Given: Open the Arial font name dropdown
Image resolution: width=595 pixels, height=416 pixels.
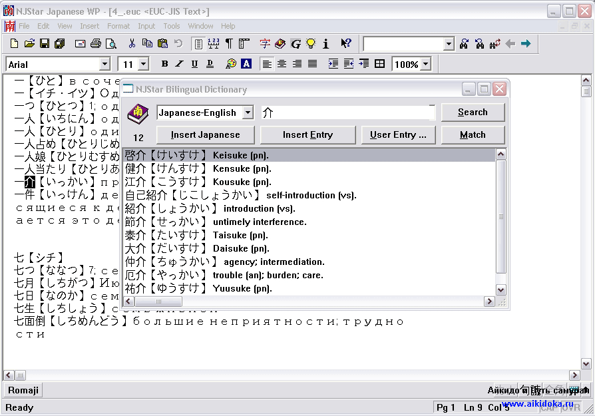Looking at the screenshot, I should [104, 64].
